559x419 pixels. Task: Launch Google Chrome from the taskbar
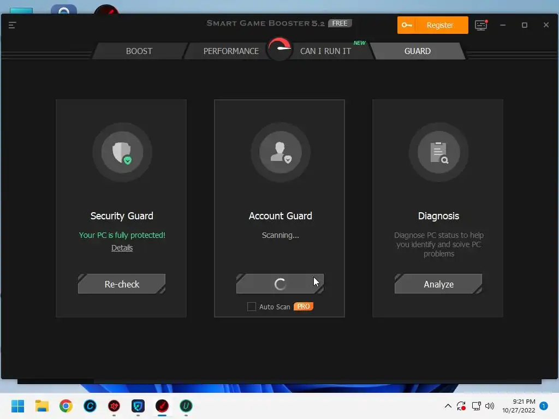pos(66,406)
